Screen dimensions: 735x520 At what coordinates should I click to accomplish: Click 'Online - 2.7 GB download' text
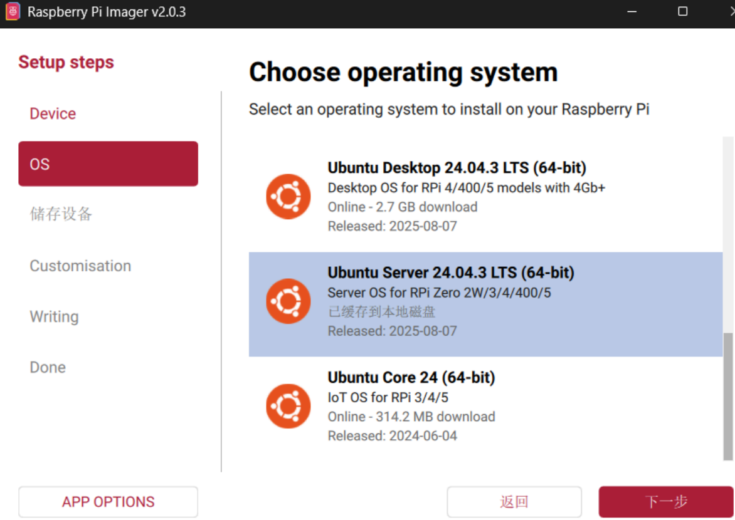[403, 207]
